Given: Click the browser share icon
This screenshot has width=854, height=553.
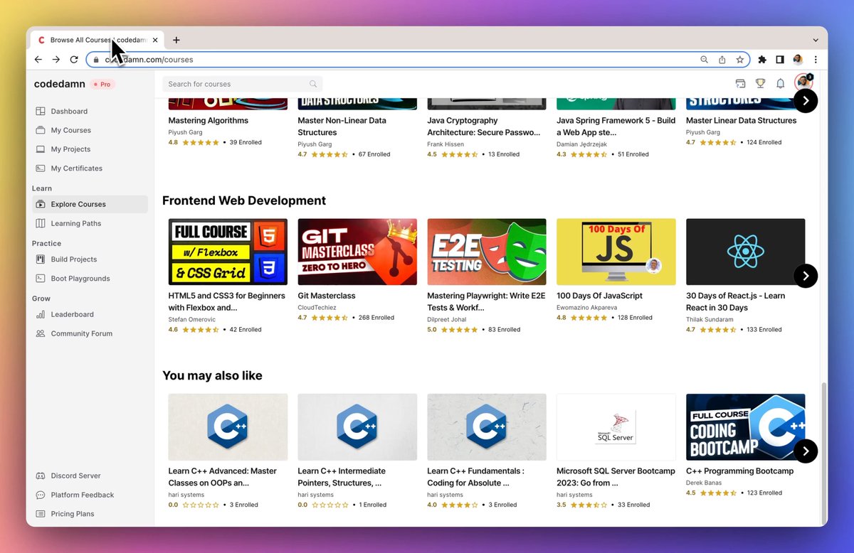Looking at the screenshot, I should [722, 60].
